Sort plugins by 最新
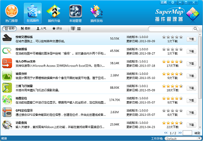 tap(26, 29)
